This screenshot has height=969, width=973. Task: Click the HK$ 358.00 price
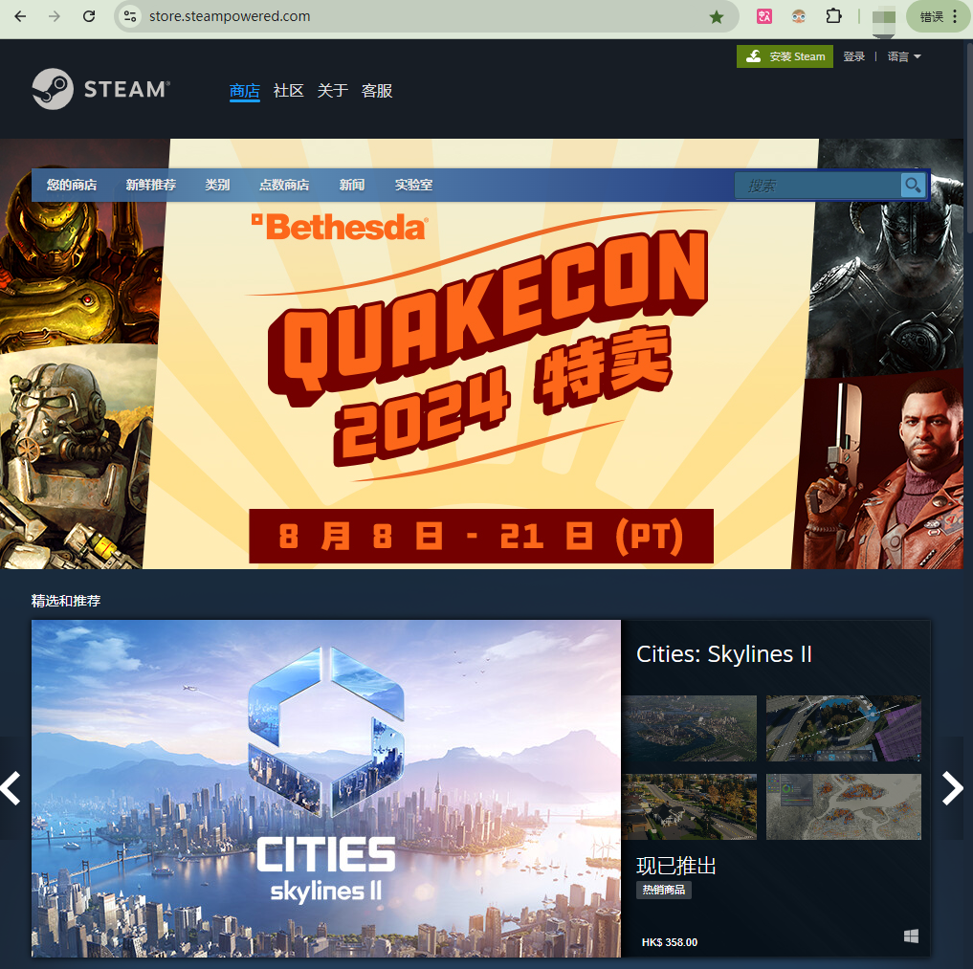coord(670,942)
